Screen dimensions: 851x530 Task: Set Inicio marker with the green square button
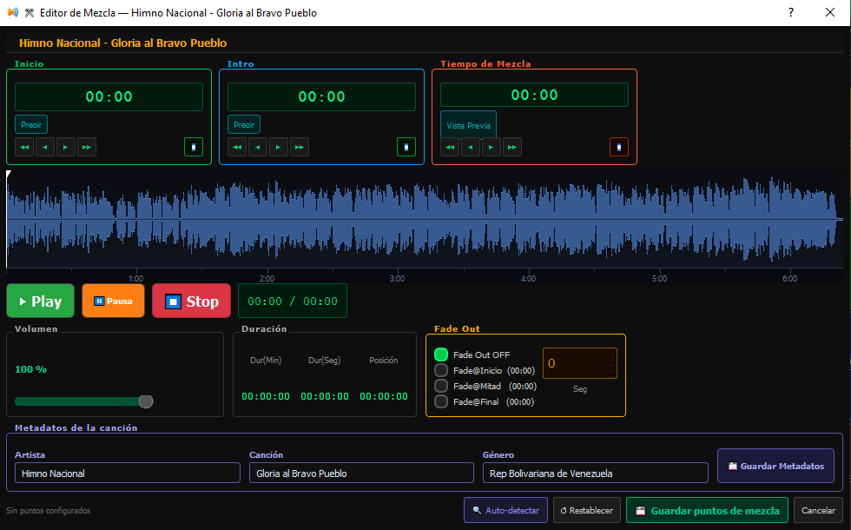194,147
